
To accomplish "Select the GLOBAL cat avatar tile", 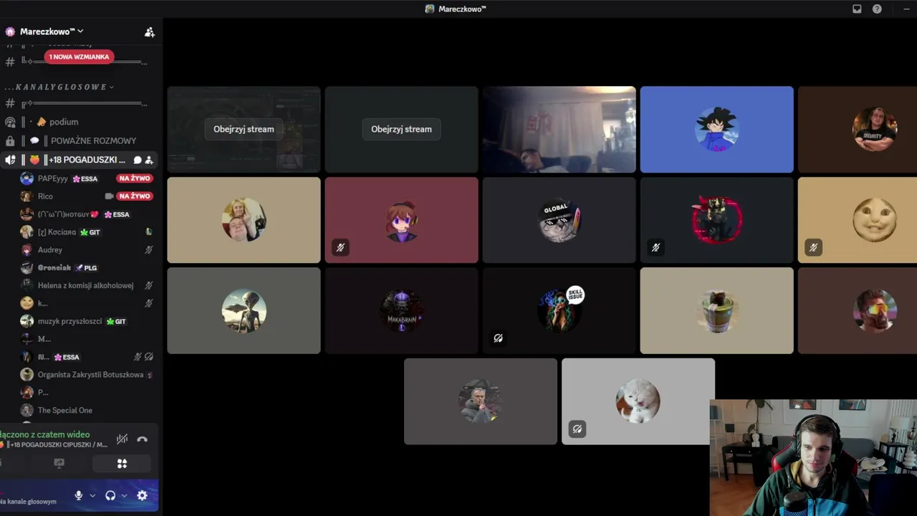I will [559, 220].
